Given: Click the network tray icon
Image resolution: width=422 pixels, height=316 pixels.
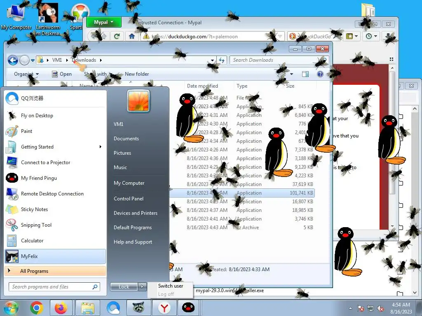Looking at the screenshot, I should coord(370,308).
